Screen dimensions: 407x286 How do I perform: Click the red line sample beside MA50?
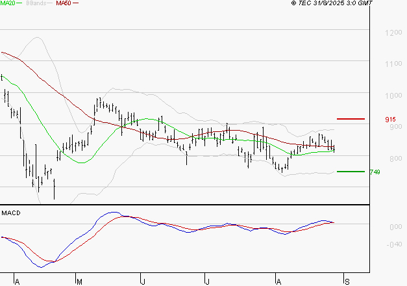(x=75, y=3)
